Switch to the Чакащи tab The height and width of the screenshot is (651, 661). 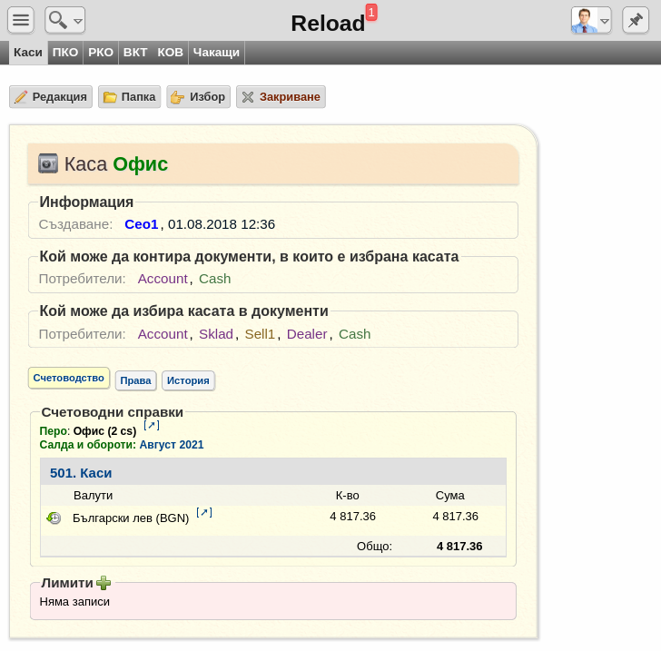click(x=216, y=53)
